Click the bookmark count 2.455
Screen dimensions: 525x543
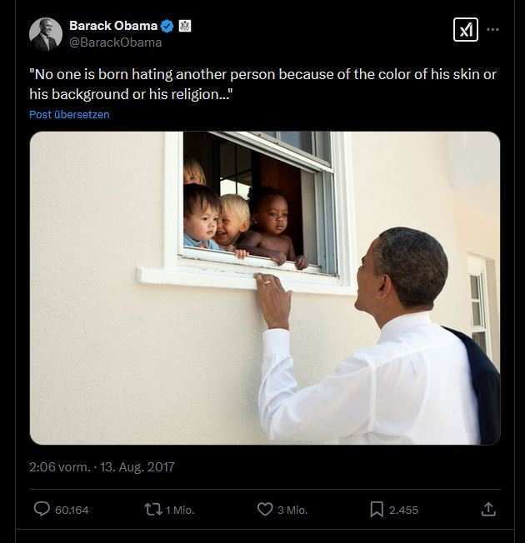[x=403, y=510]
